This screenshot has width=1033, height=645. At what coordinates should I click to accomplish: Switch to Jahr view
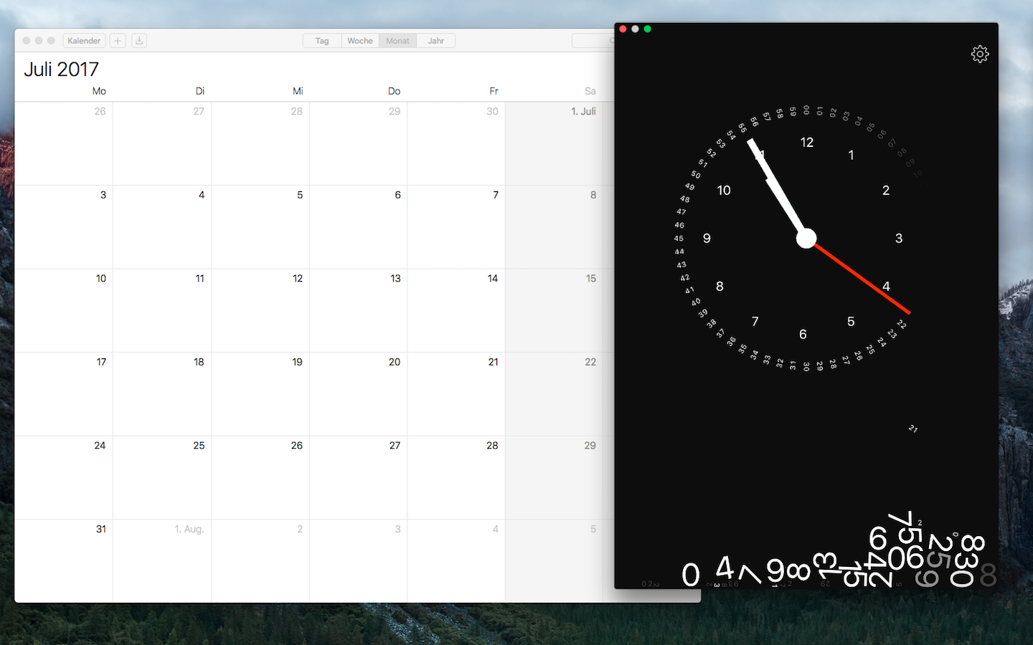[x=435, y=40]
